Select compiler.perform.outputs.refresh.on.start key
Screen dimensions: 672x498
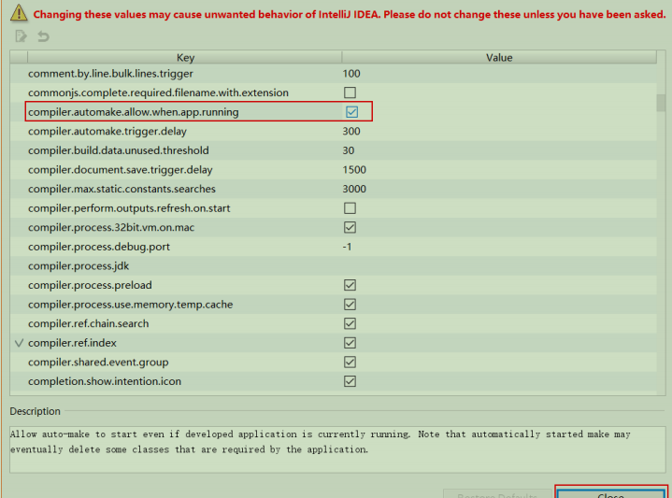tap(129, 208)
